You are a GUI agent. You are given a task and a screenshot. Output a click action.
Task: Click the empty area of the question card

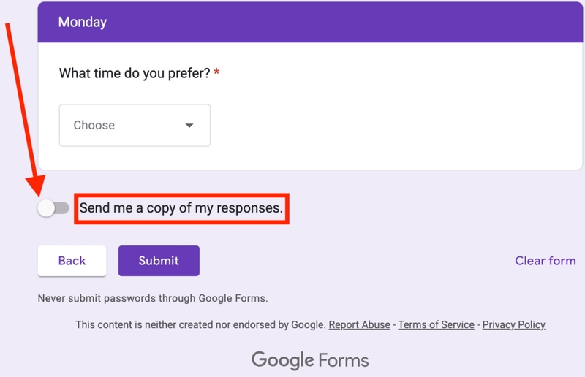pos(402,124)
